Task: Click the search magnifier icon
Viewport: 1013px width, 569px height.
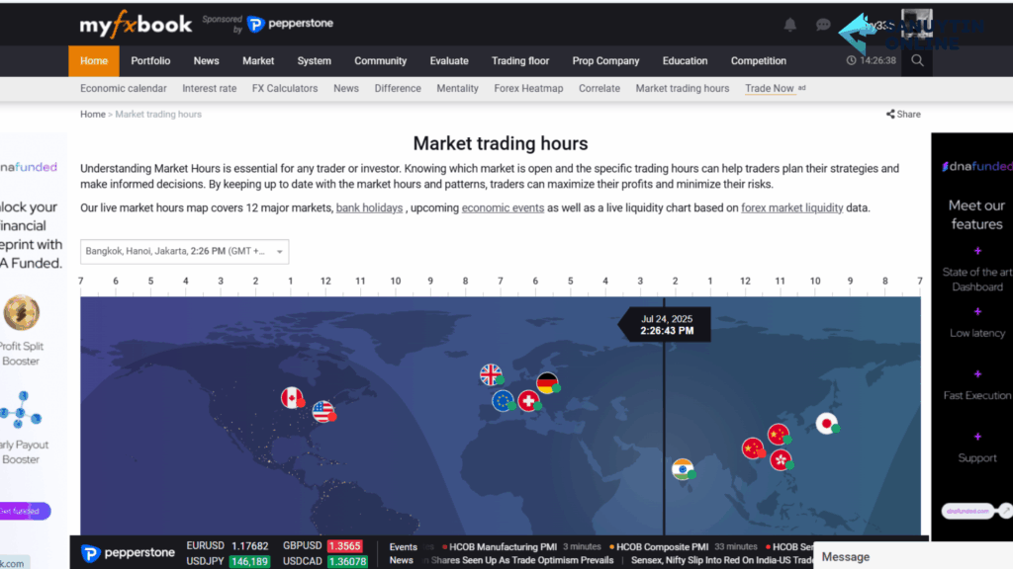Action: point(917,60)
